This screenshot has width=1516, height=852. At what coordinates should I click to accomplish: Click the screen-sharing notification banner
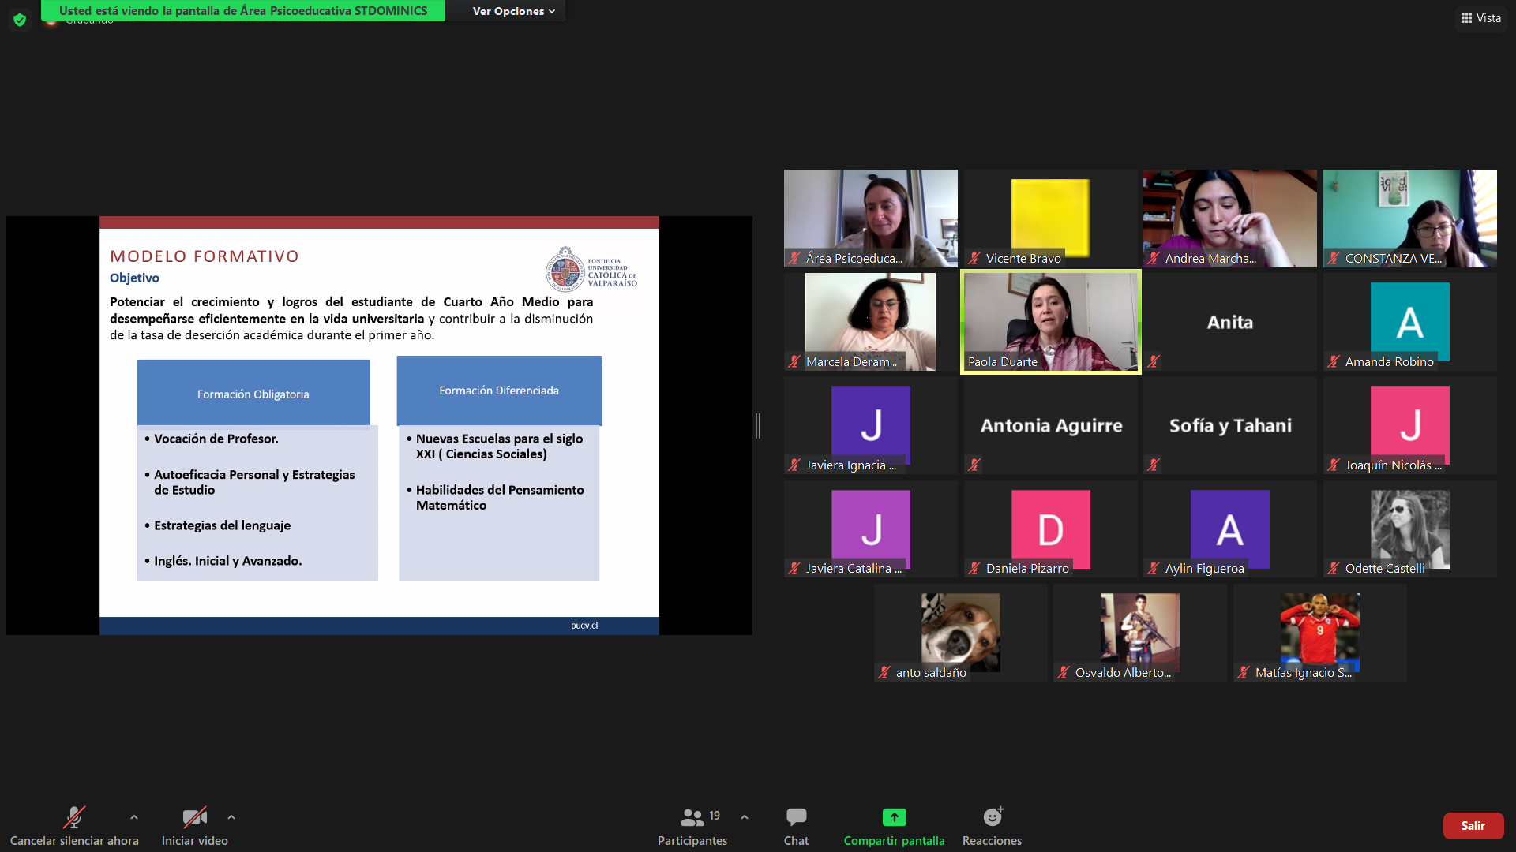pos(242,11)
